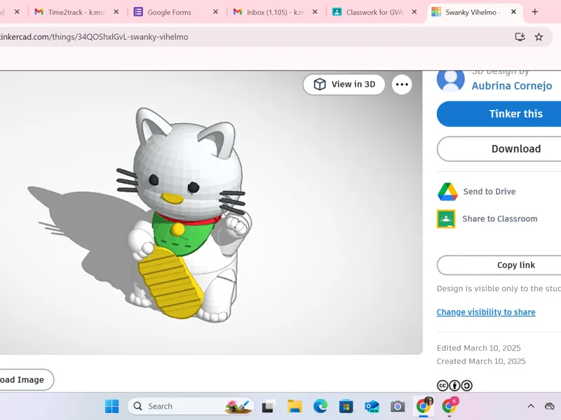
Task: Open Outlook (new) from taskbar
Action: (x=372, y=407)
